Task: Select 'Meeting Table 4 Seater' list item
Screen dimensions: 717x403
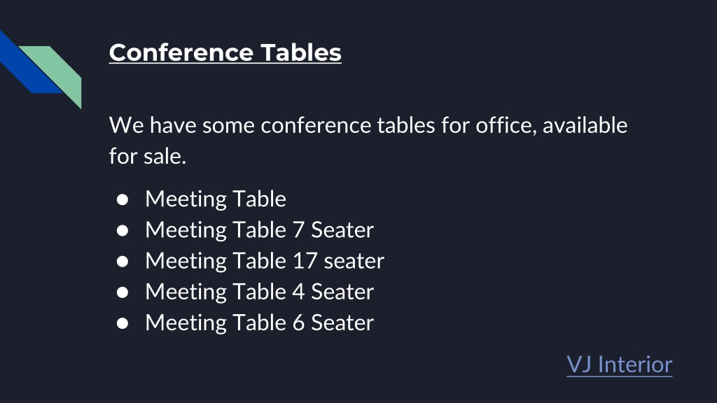Action: tap(259, 292)
